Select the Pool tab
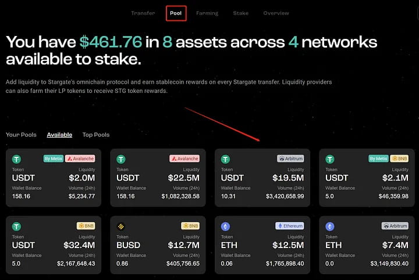The image size is (419, 280). coord(175,13)
